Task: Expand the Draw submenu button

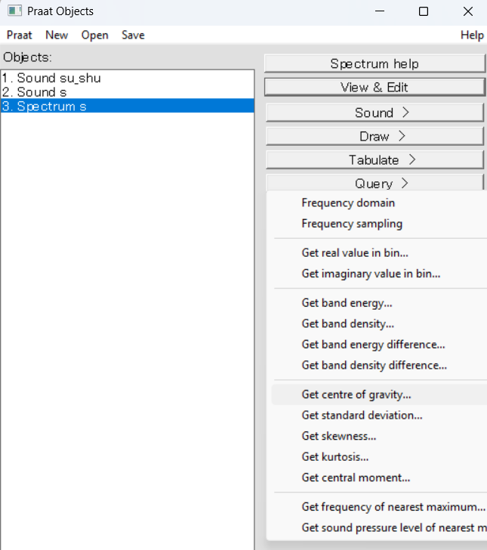Action: pos(374,137)
